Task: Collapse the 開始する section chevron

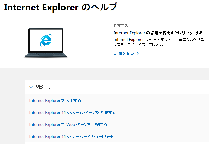Action: click(31, 87)
